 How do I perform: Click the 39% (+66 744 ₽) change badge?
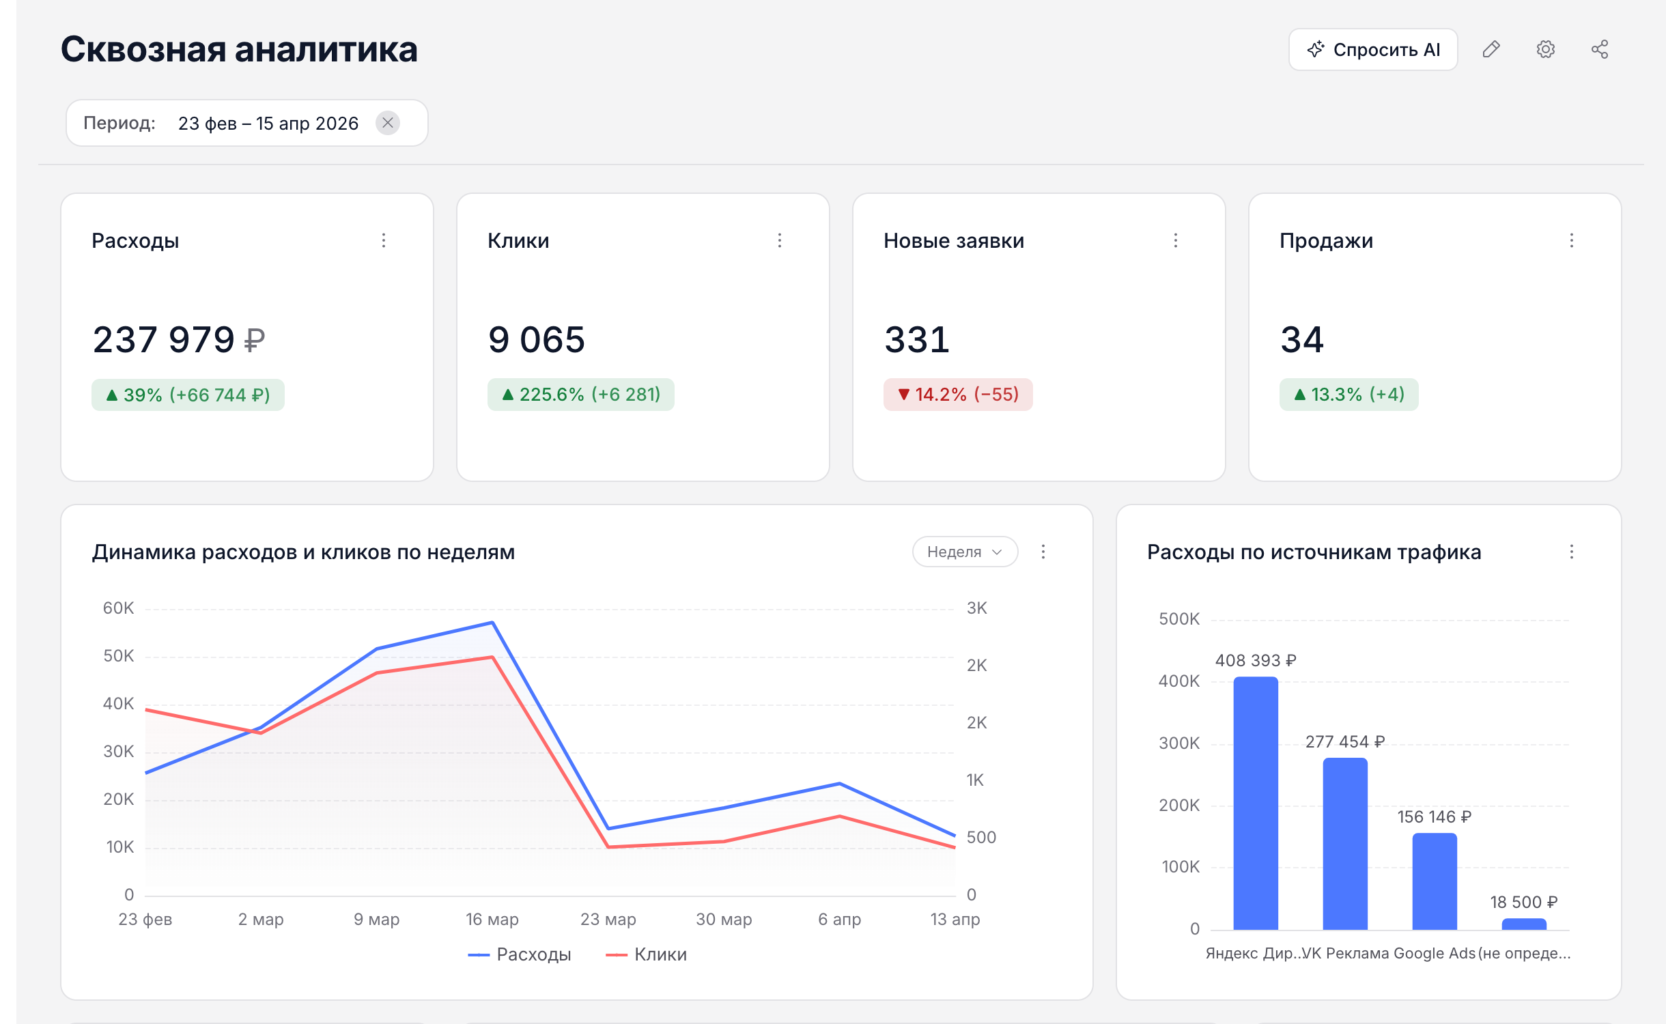[x=188, y=395]
